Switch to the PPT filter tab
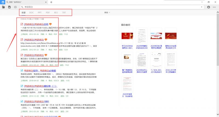The width and height of the screenshot is (219, 117). pyautogui.click(x=40, y=13)
